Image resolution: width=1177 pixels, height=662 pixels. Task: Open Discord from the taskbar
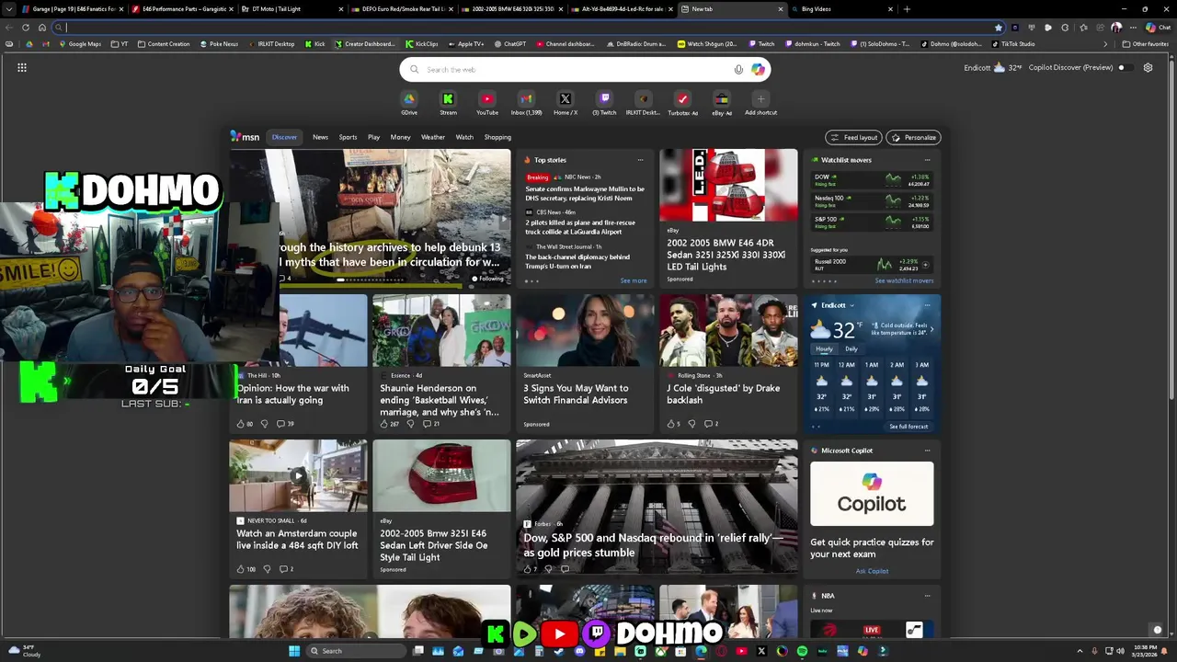[579, 651]
